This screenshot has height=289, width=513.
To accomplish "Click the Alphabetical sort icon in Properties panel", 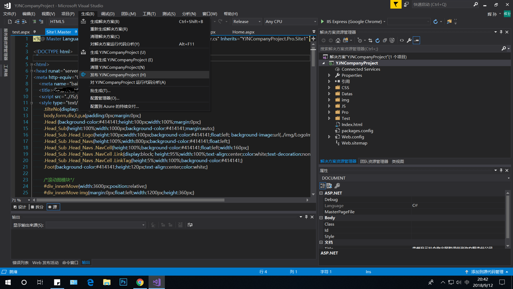I will click(329, 186).
